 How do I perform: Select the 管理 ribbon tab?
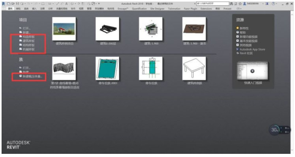click(x=89, y=9)
